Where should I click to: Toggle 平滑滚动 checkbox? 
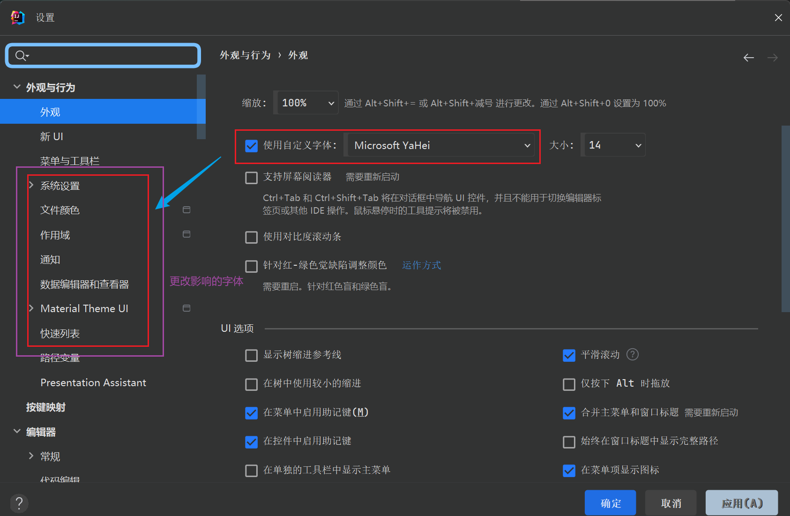[569, 355]
